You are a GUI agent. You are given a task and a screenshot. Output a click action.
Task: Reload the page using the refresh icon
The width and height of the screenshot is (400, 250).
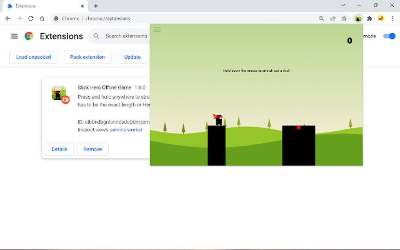coord(31,18)
